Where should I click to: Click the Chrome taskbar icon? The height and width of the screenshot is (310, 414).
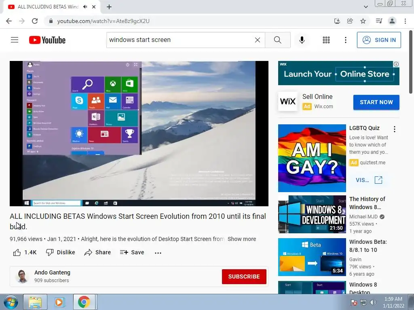coord(84,302)
